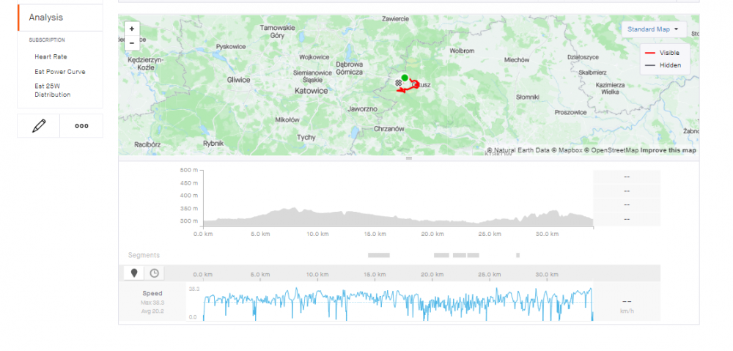Click the pencil edit activity icon

pos(38,126)
